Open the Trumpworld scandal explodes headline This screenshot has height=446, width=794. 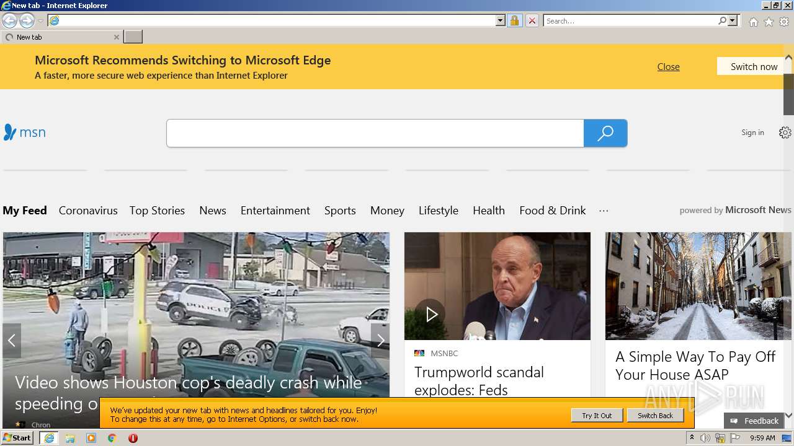479,381
